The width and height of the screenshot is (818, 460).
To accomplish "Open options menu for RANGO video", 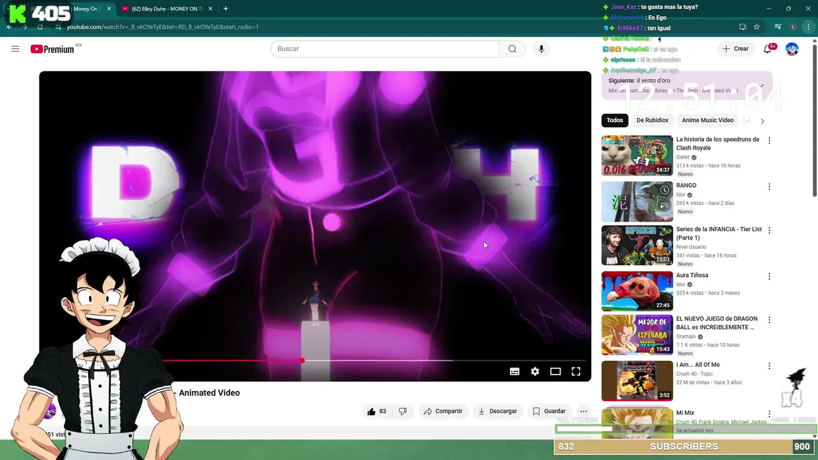I will pos(769,187).
